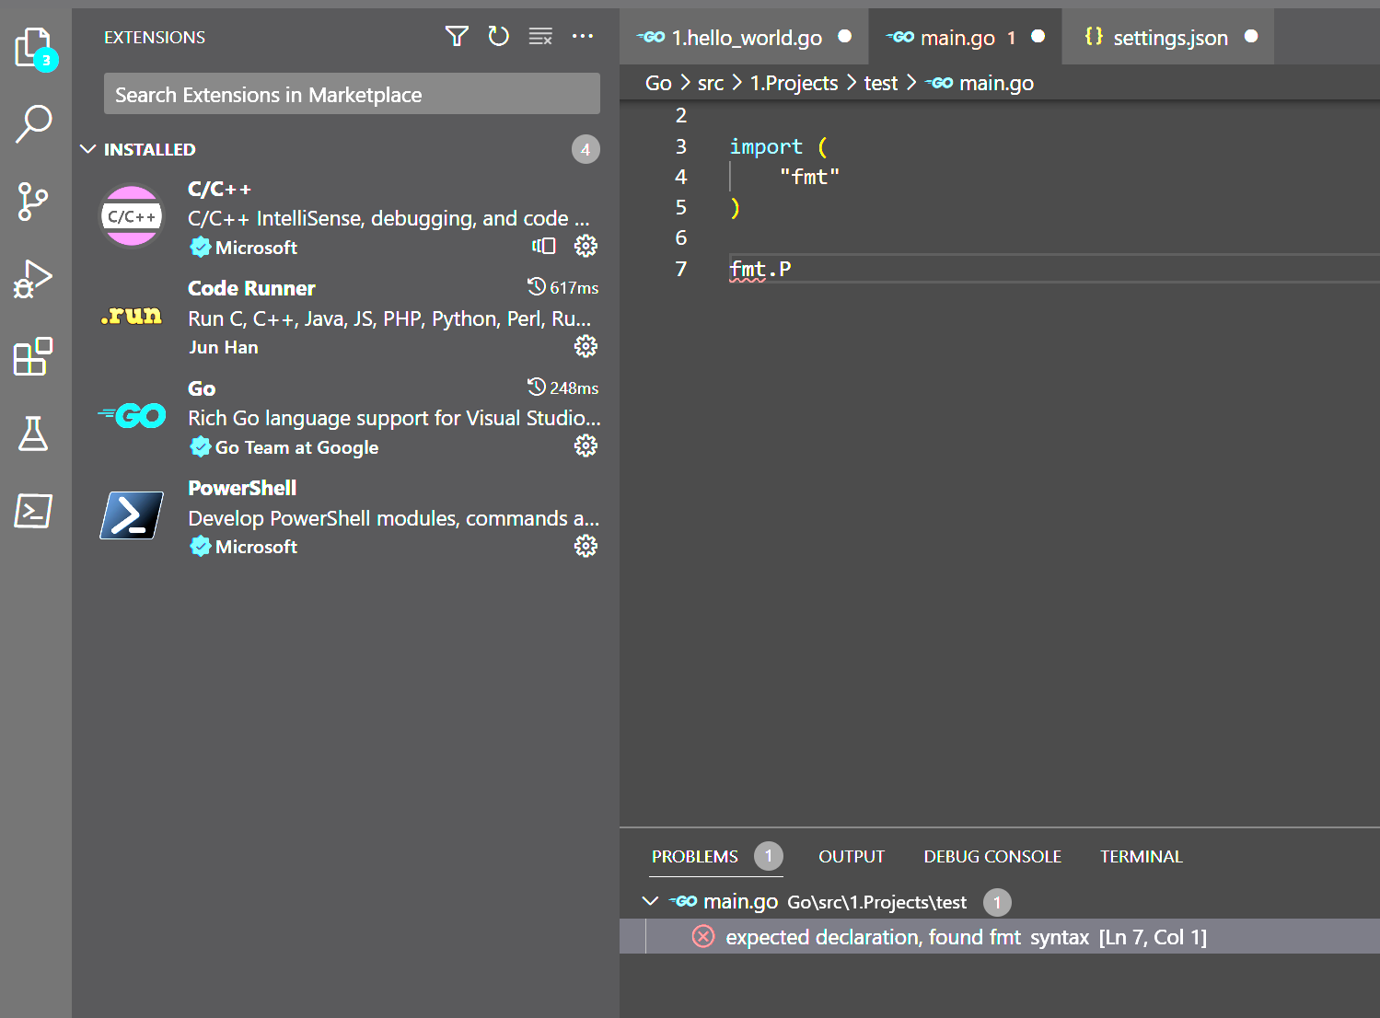This screenshot has height=1018, width=1380.
Task: Open the extensions More Actions menu
Action: coord(583,35)
